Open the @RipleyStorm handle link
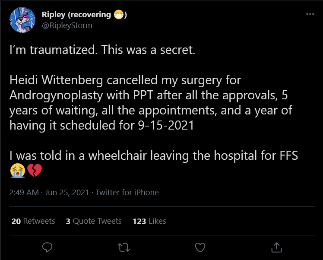 click(67, 25)
